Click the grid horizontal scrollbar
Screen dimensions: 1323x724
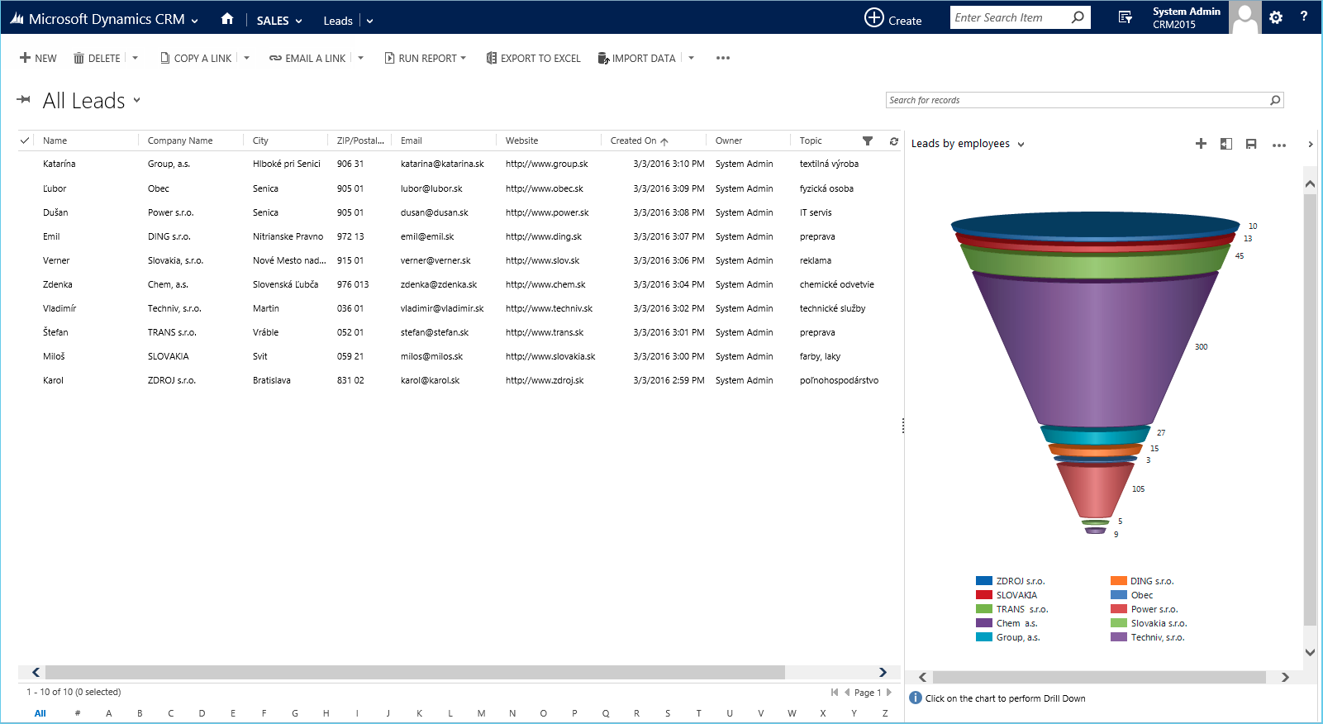click(415, 672)
